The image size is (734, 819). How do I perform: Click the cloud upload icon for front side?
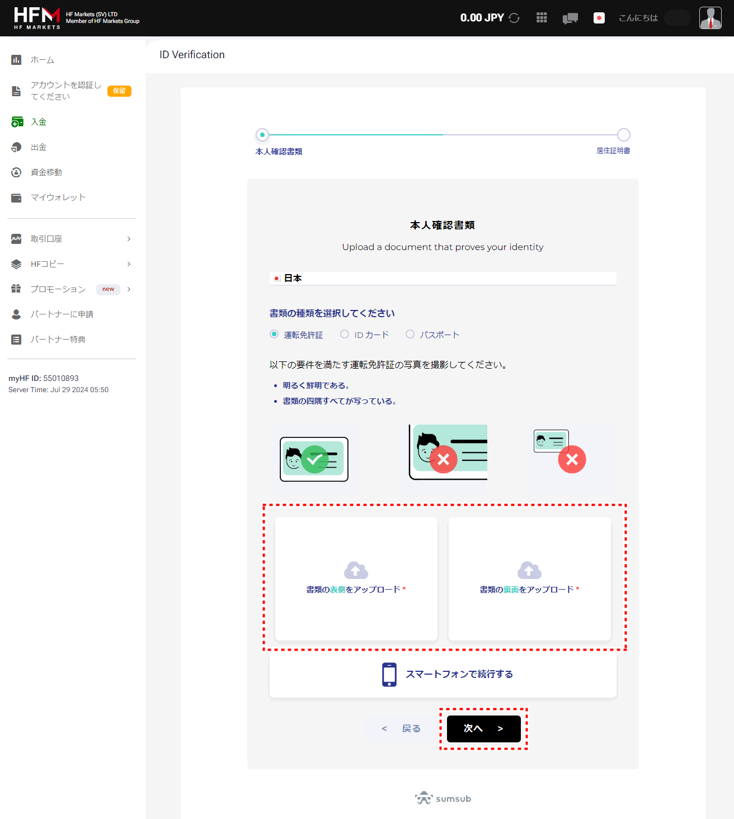[x=356, y=570]
